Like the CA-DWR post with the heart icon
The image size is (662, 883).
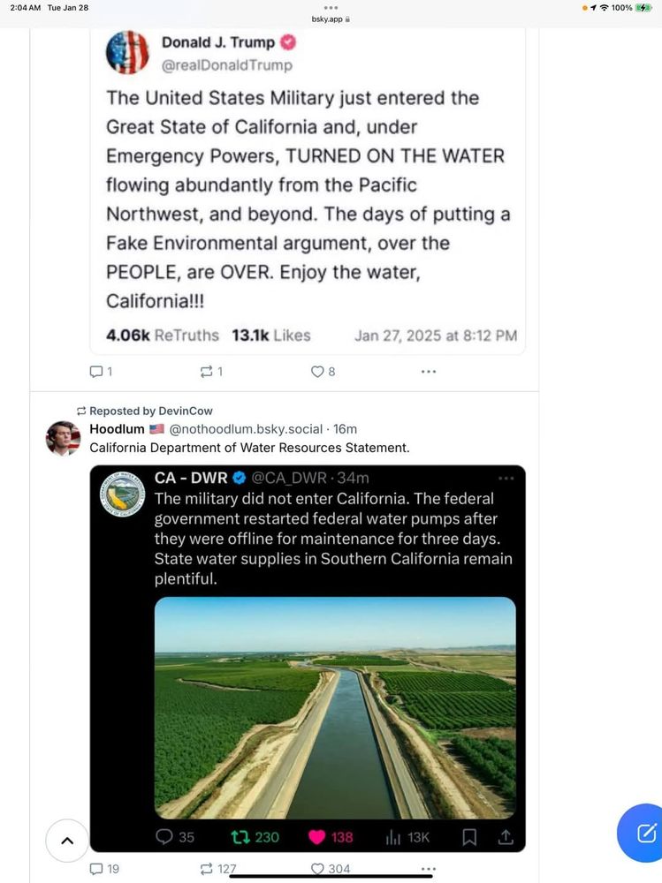click(318, 836)
